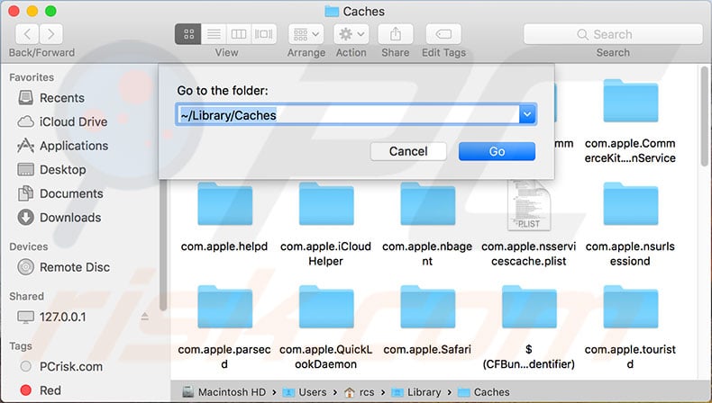712x403 pixels.
Task: Click the Forward navigation arrow
Action: point(50,34)
